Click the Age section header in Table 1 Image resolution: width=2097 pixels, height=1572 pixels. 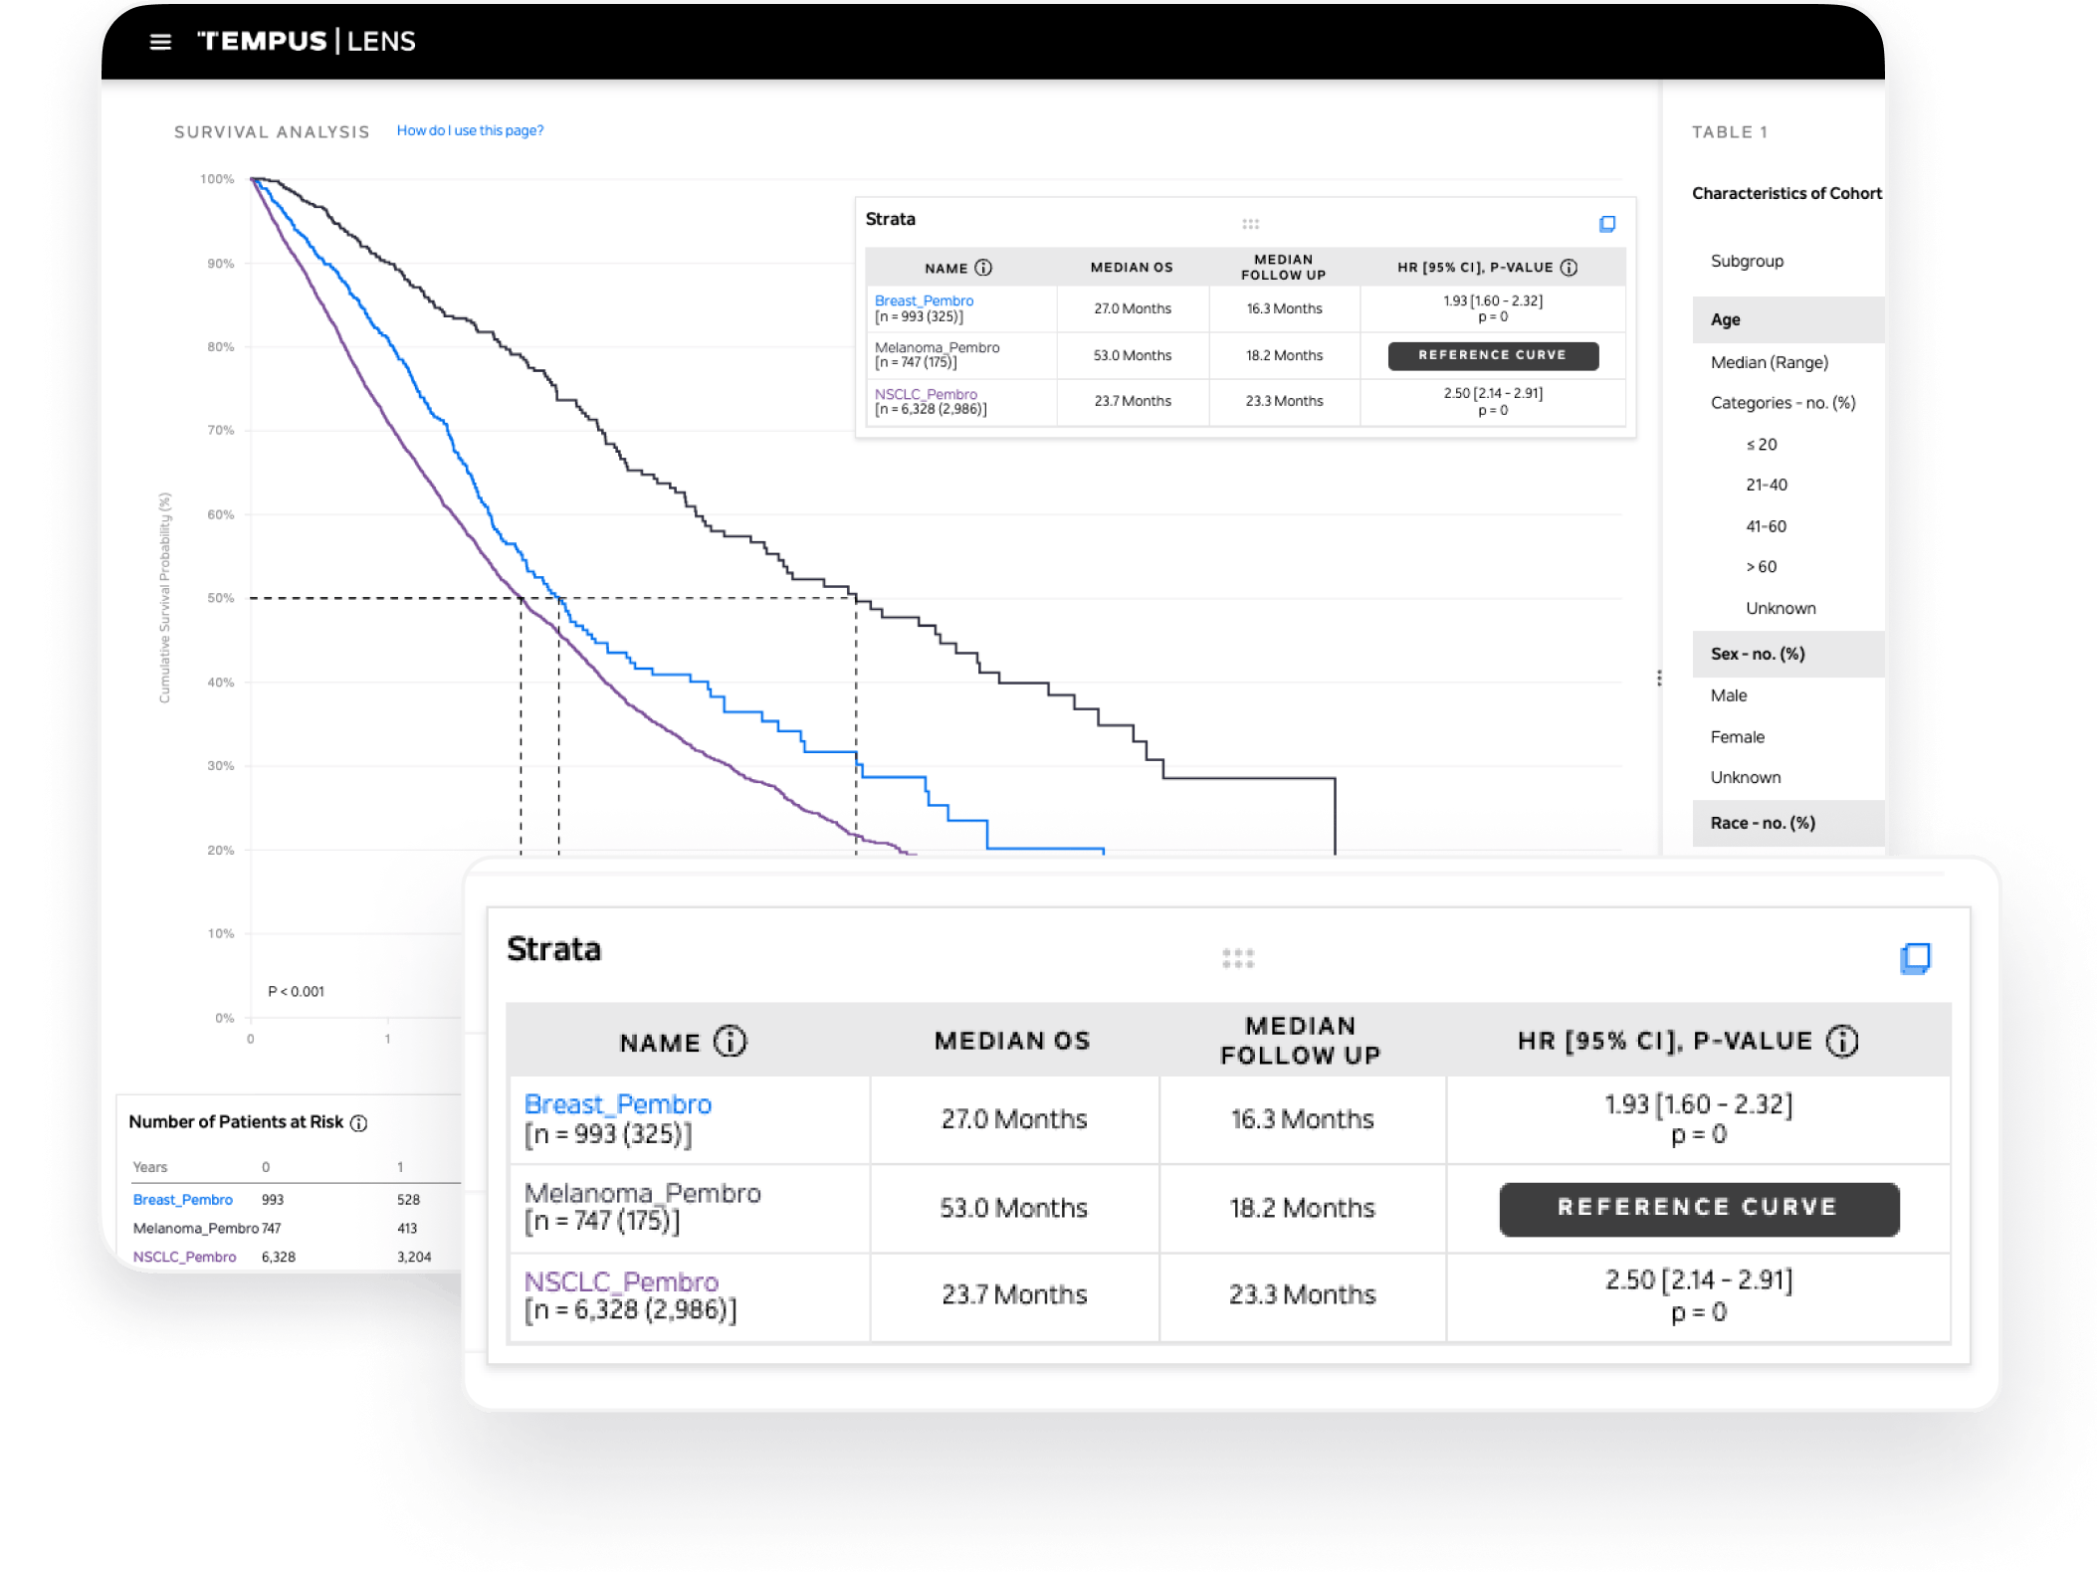pyautogui.click(x=1787, y=319)
